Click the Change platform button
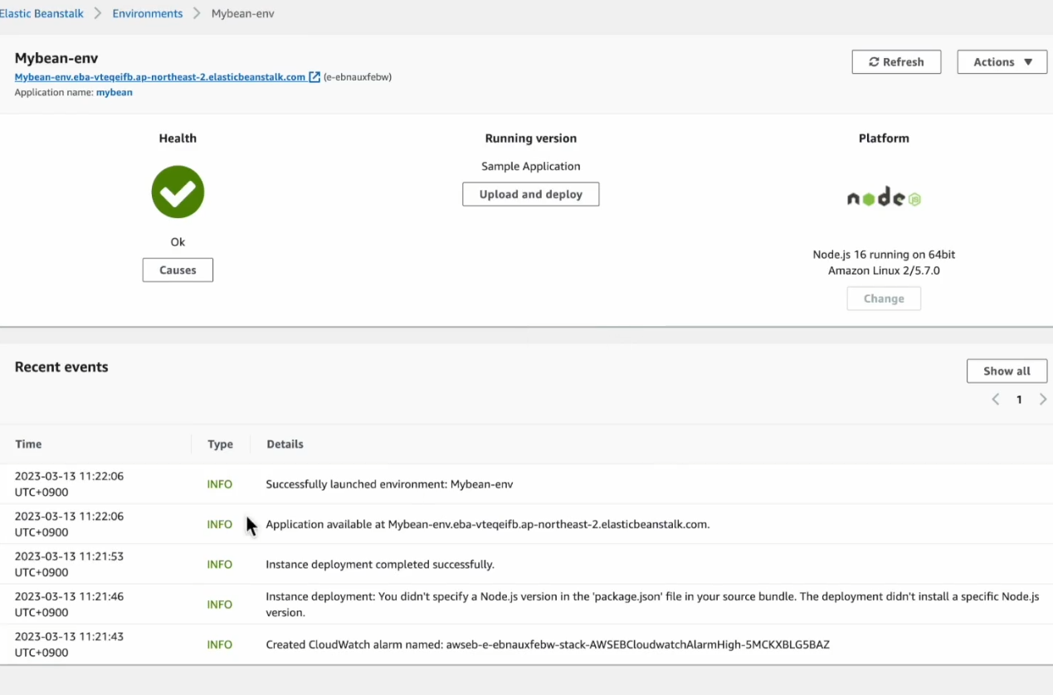This screenshot has width=1053, height=695. click(x=884, y=299)
